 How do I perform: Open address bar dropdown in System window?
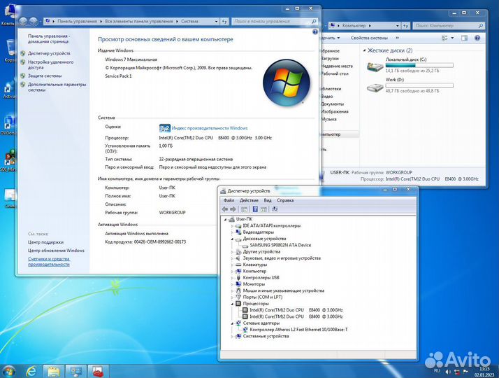tap(217, 22)
